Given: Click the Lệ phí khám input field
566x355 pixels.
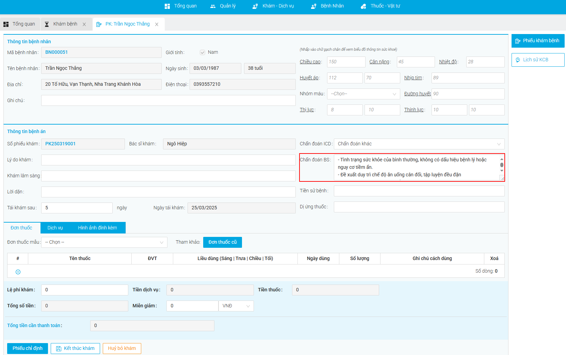Looking at the screenshot, I should point(85,290).
